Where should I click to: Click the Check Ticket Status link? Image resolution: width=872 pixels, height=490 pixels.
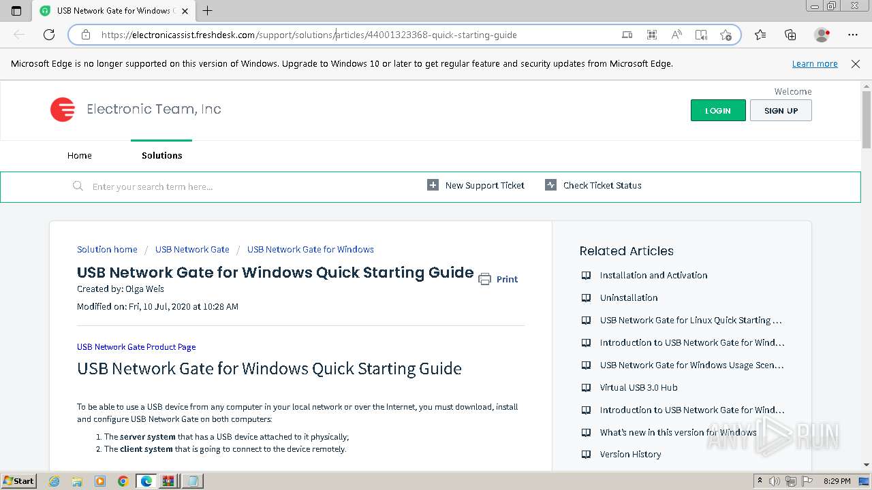click(602, 185)
